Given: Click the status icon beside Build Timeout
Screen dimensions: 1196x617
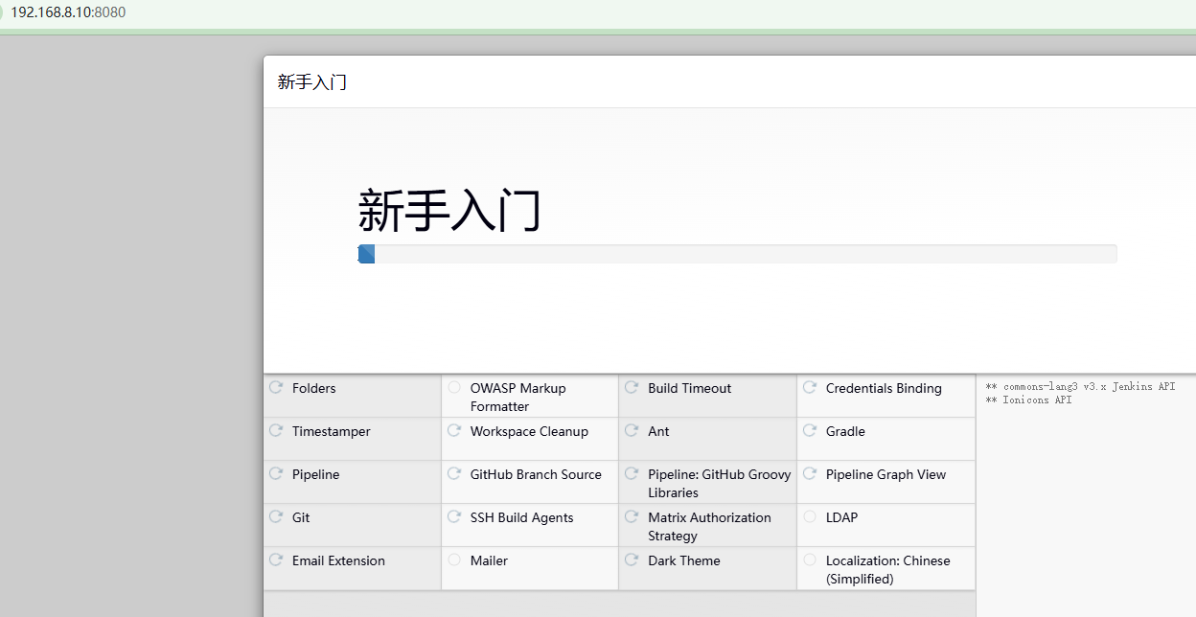Looking at the screenshot, I should coord(632,388).
